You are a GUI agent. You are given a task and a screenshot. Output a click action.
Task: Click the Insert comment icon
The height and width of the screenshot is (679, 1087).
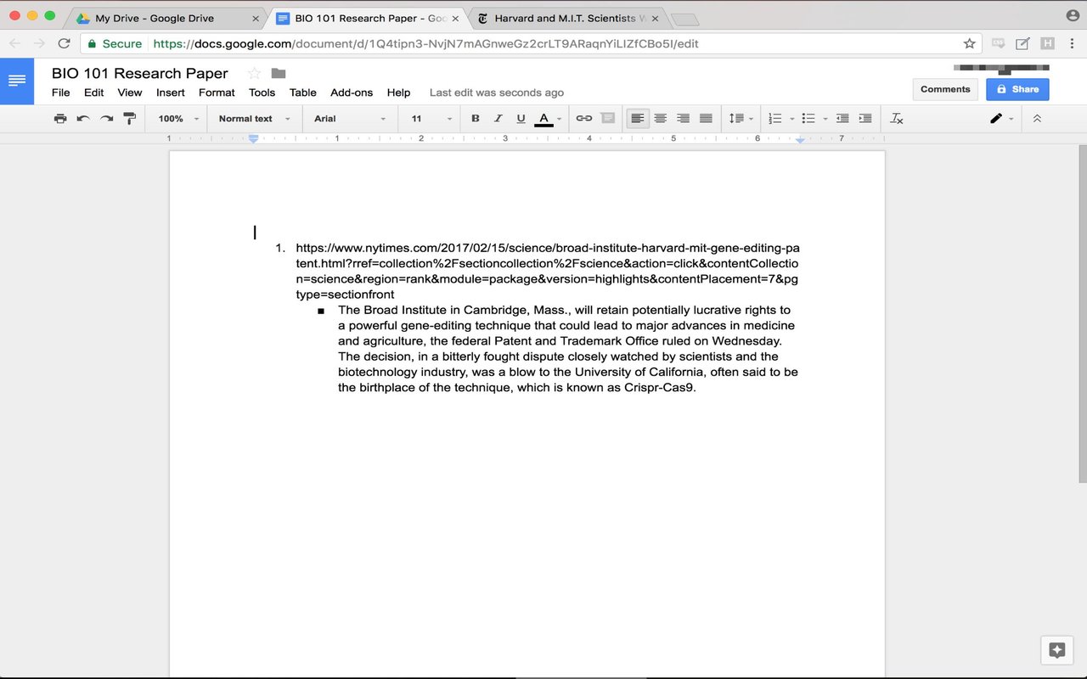(x=608, y=119)
